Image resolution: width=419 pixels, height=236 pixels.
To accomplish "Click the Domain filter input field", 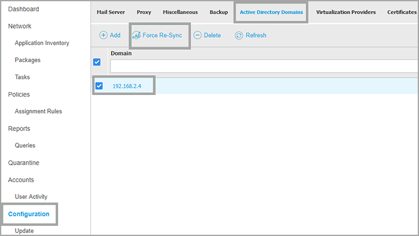I will tap(264, 66).
